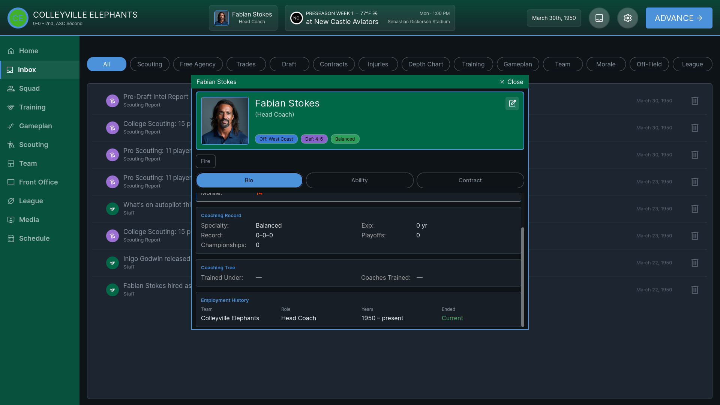Open Gameplan in the sidebar
Image resolution: width=720 pixels, height=405 pixels.
40,126
